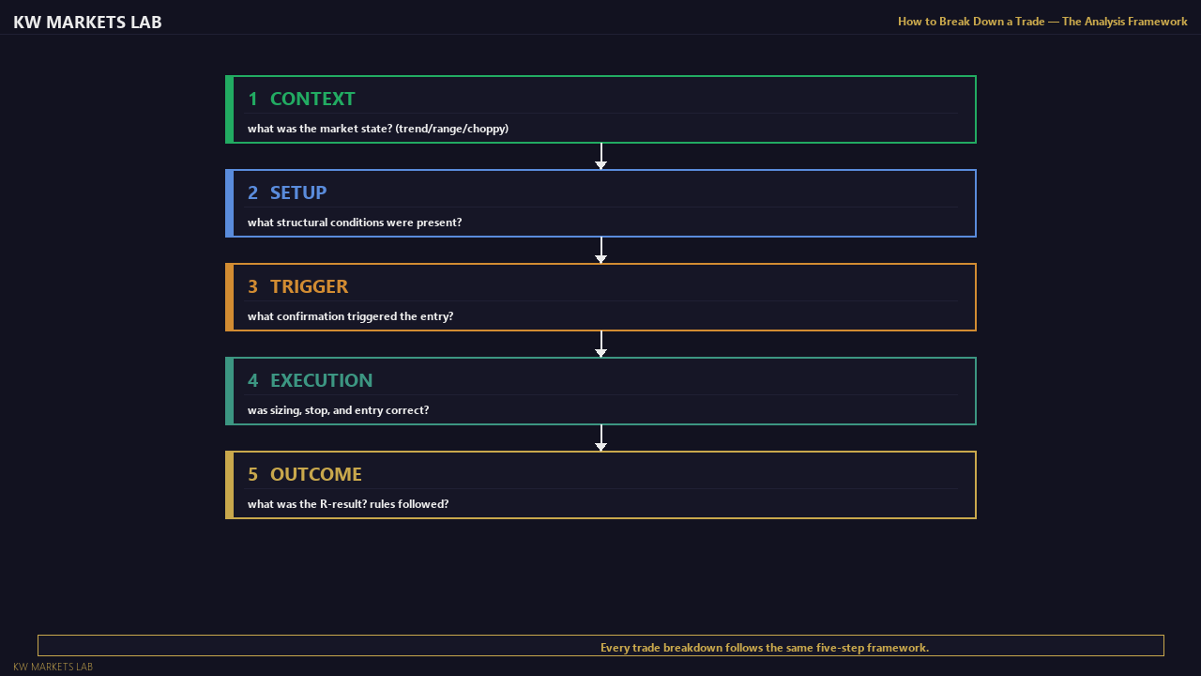Image resolution: width=1201 pixels, height=676 pixels.
Task: Select 'what was the R-result? rules followed?' text
Action: 348,504
